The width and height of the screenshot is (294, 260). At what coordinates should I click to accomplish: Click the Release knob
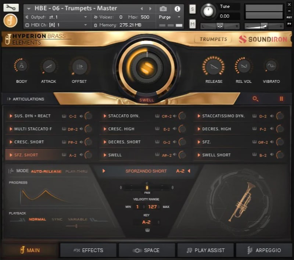(x=214, y=66)
